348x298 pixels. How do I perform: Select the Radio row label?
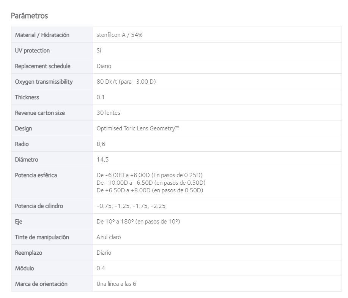click(22, 144)
